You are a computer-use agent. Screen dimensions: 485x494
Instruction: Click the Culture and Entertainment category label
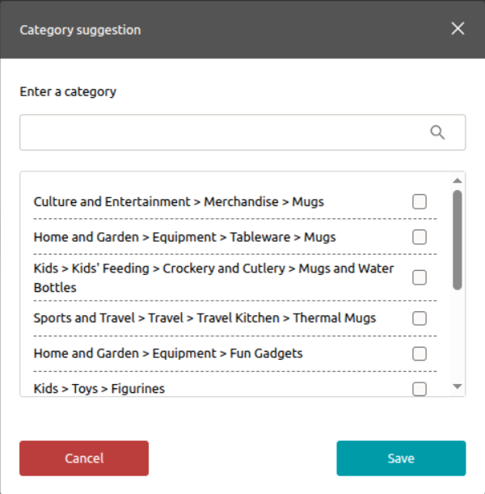pyautogui.click(x=179, y=201)
